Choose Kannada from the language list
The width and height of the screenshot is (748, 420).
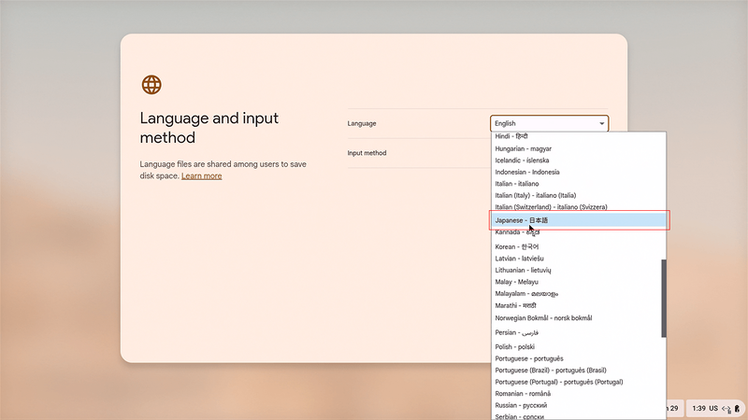[578, 232]
